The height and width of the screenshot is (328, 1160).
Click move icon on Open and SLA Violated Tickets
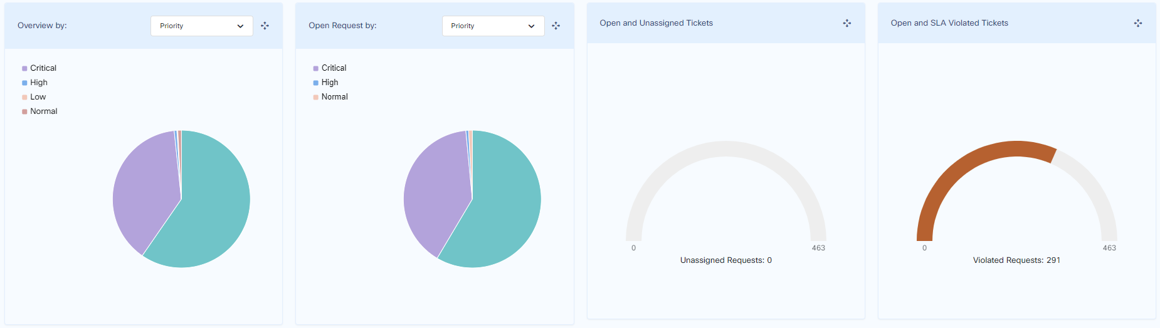pos(1137,23)
